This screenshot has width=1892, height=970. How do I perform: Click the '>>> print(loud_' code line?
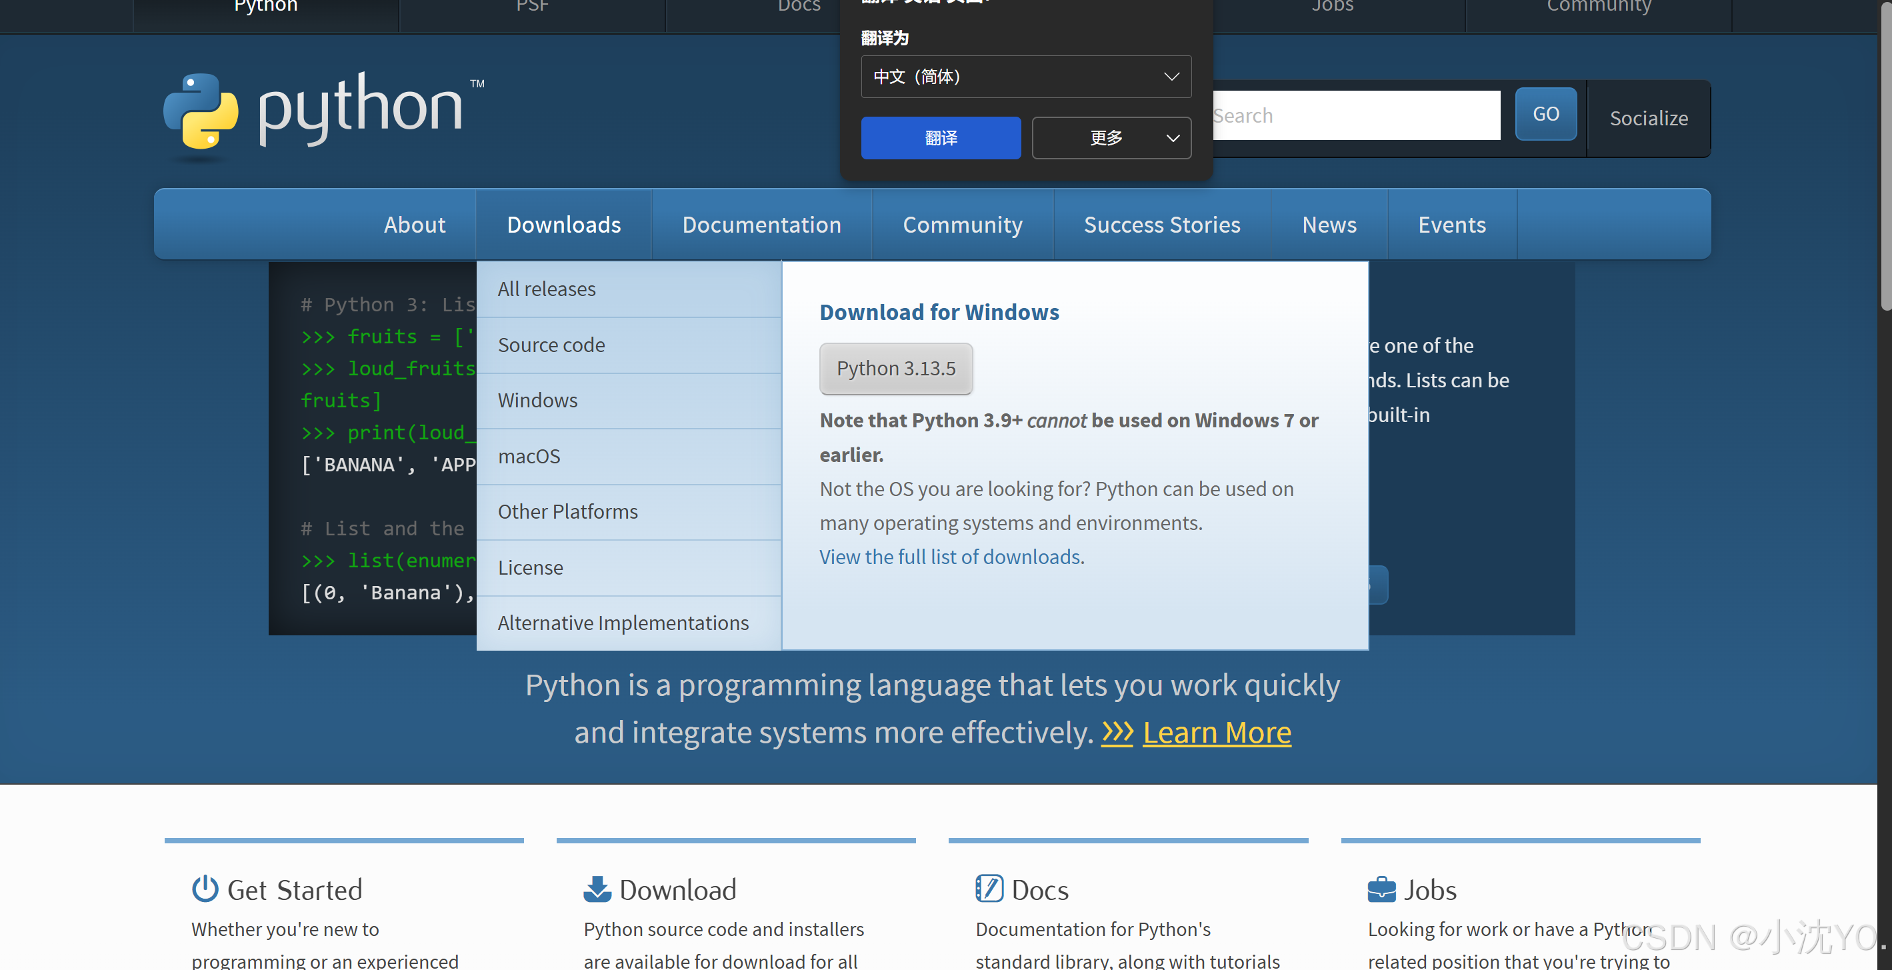coord(389,433)
